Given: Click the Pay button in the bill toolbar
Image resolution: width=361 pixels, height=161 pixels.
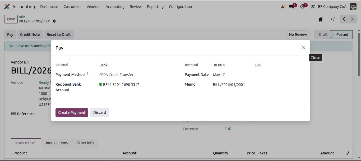Looking at the screenshot, I should (10, 35).
